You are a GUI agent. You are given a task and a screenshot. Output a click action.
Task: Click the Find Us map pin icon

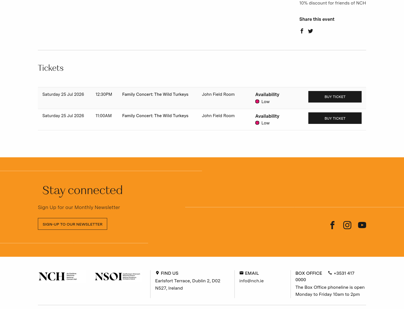coord(157,273)
